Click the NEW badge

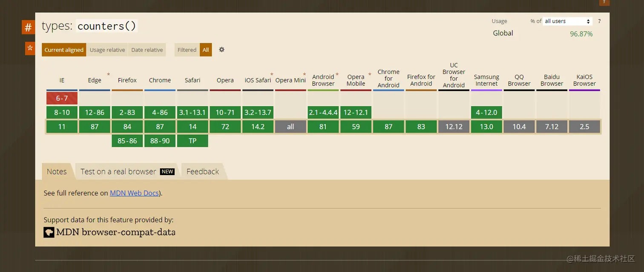pyautogui.click(x=167, y=172)
